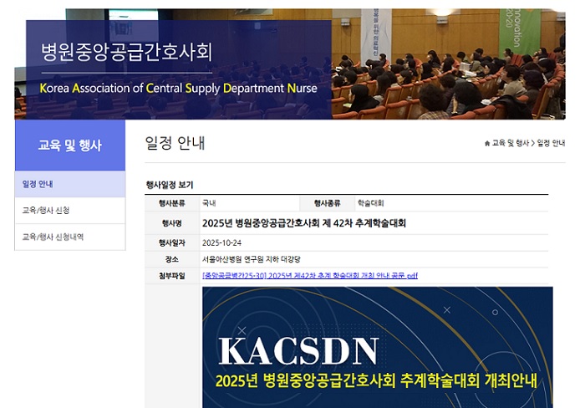Open the 일정 안내 sidebar menu item
Screen dimensions: 580x408
[x=38, y=184]
